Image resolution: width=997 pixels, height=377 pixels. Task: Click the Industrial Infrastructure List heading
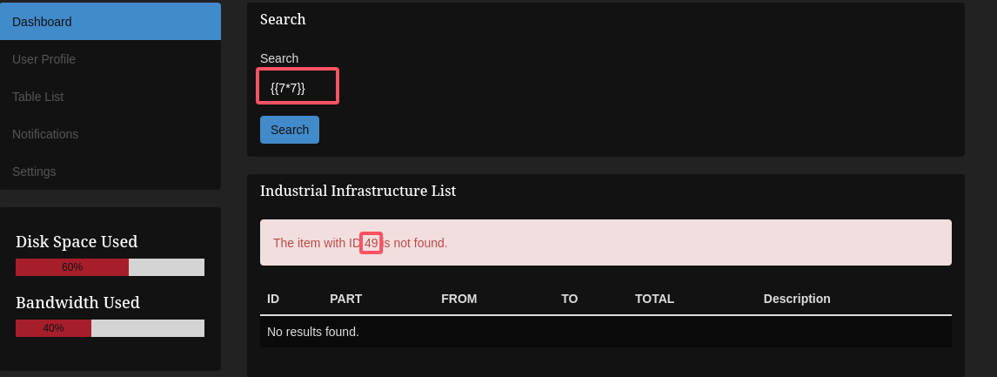click(358, 191)
